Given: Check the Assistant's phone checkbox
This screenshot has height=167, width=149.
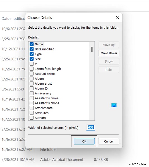Looking at the screenshot, I should tap(32, 103).
